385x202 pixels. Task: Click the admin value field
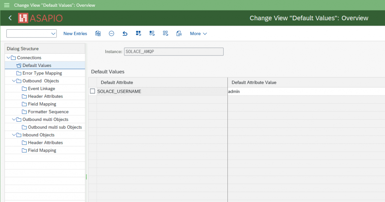pos(301,91)
